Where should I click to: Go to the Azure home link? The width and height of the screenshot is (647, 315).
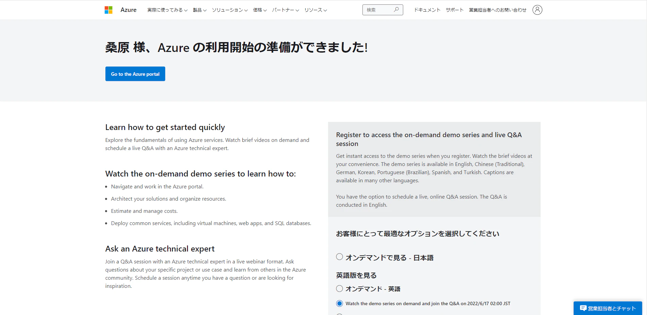[129, 10]
